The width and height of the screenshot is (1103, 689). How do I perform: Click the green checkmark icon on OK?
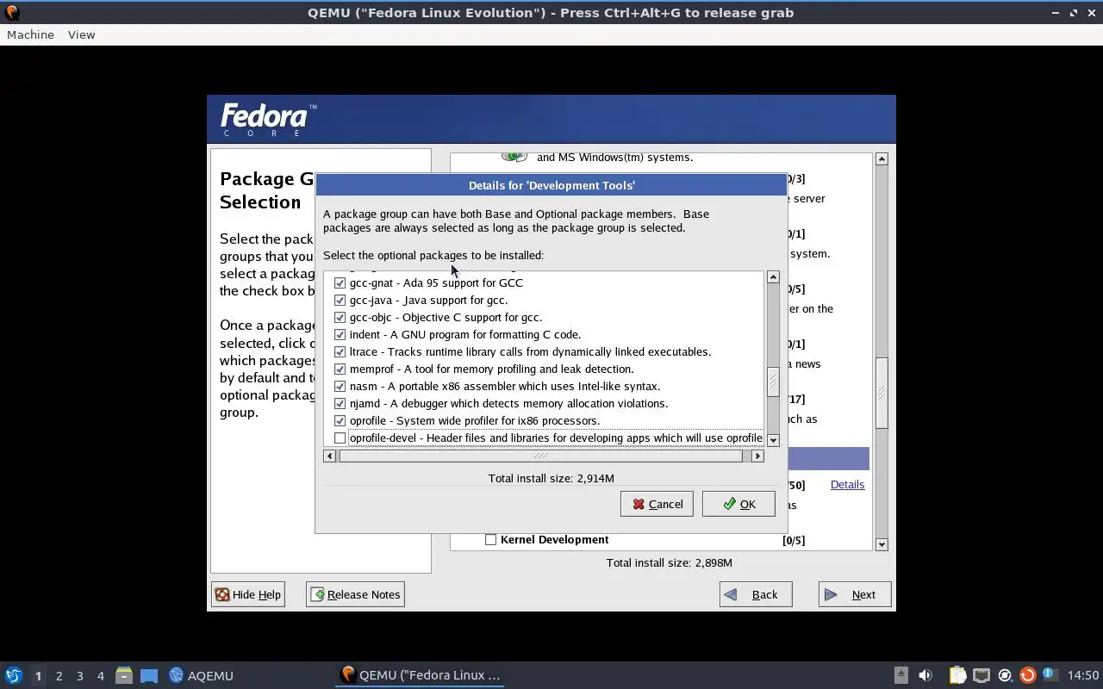pyautogui.click(x=729, y=504)
